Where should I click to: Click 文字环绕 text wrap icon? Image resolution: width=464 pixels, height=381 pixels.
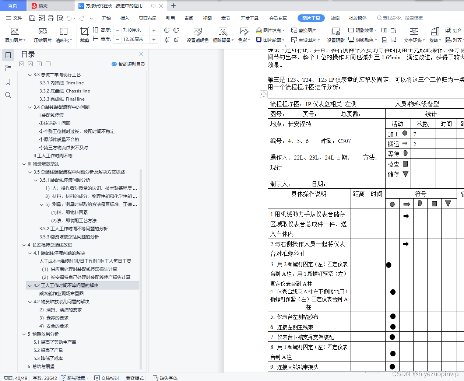pos(414,32)
